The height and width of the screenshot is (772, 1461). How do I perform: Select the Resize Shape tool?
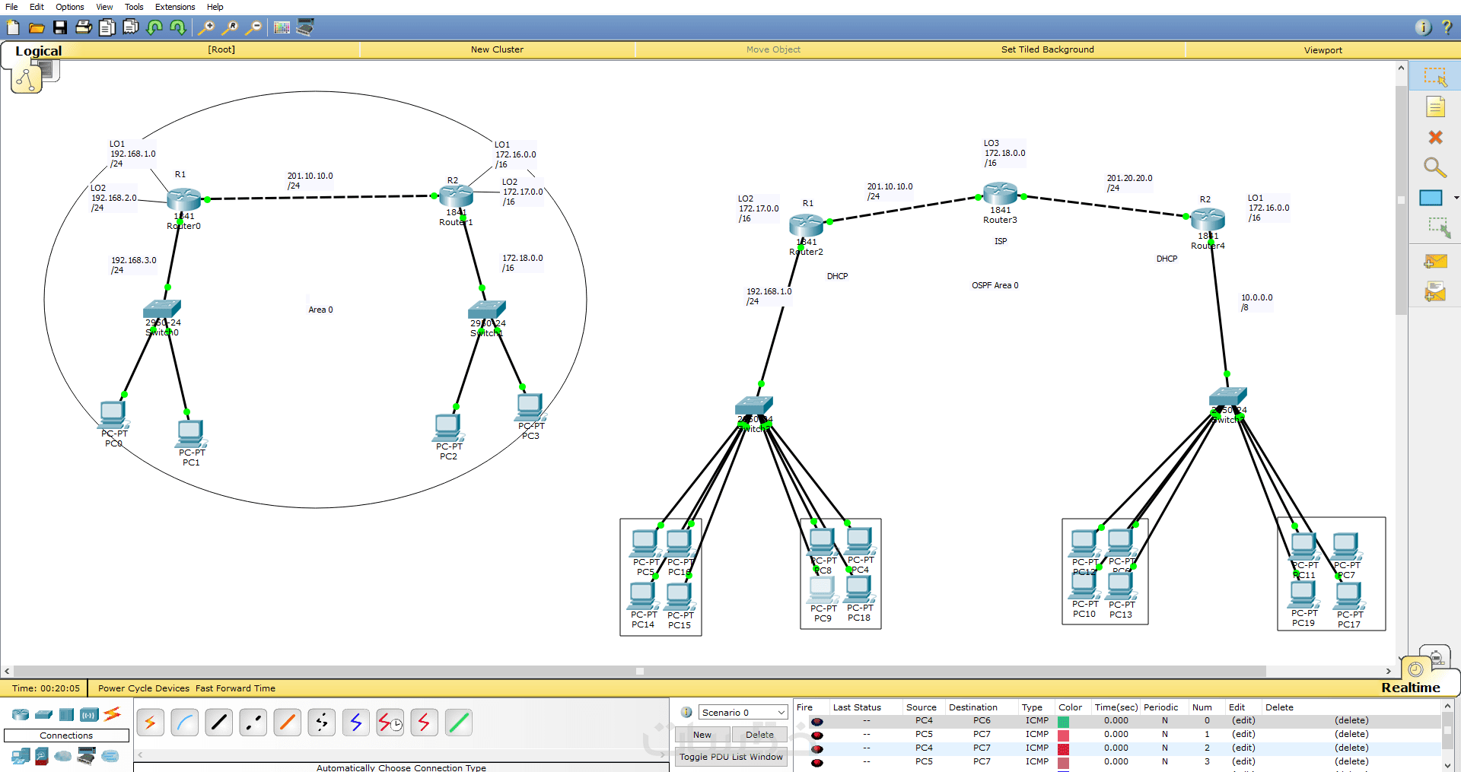tap(1437, 227)
